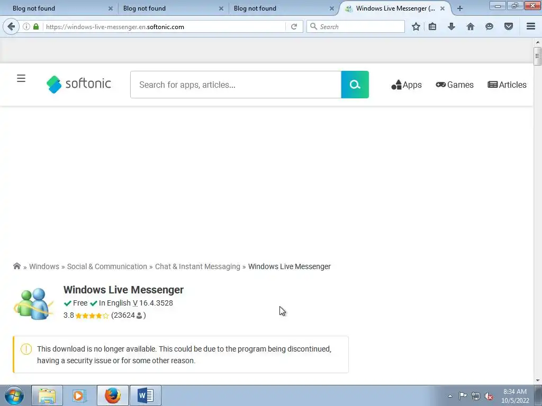Close the Windows Live Messenger tab

(442, 8)
